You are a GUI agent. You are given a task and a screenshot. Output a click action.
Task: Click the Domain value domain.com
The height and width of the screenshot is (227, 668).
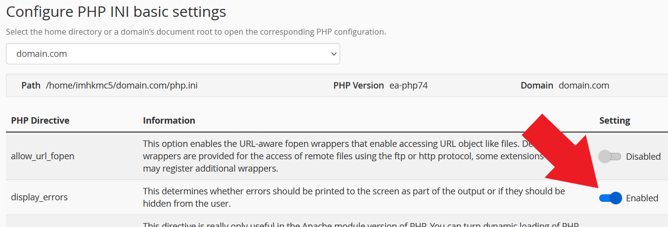584,85
